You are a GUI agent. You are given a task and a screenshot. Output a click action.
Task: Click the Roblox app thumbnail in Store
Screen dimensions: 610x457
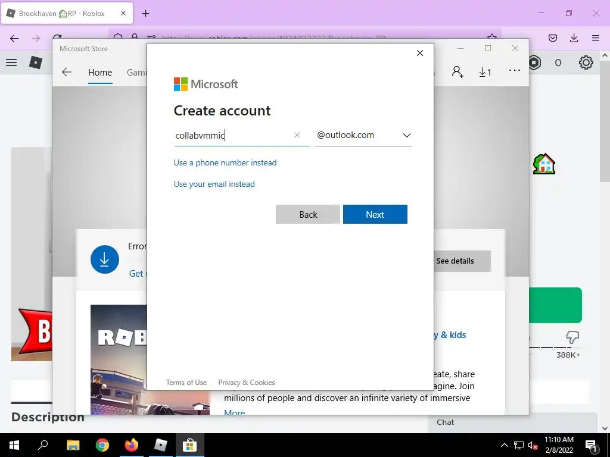coord(119,359)
